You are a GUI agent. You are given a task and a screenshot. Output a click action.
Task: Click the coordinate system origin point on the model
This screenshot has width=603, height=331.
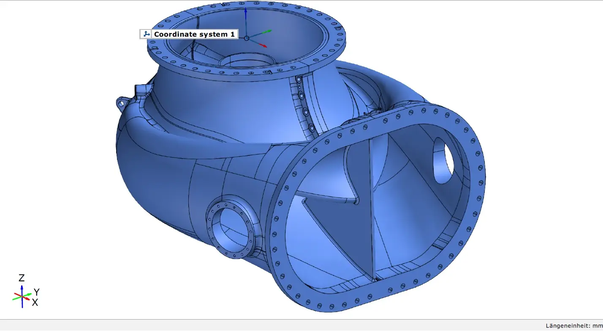pos(247,38)
